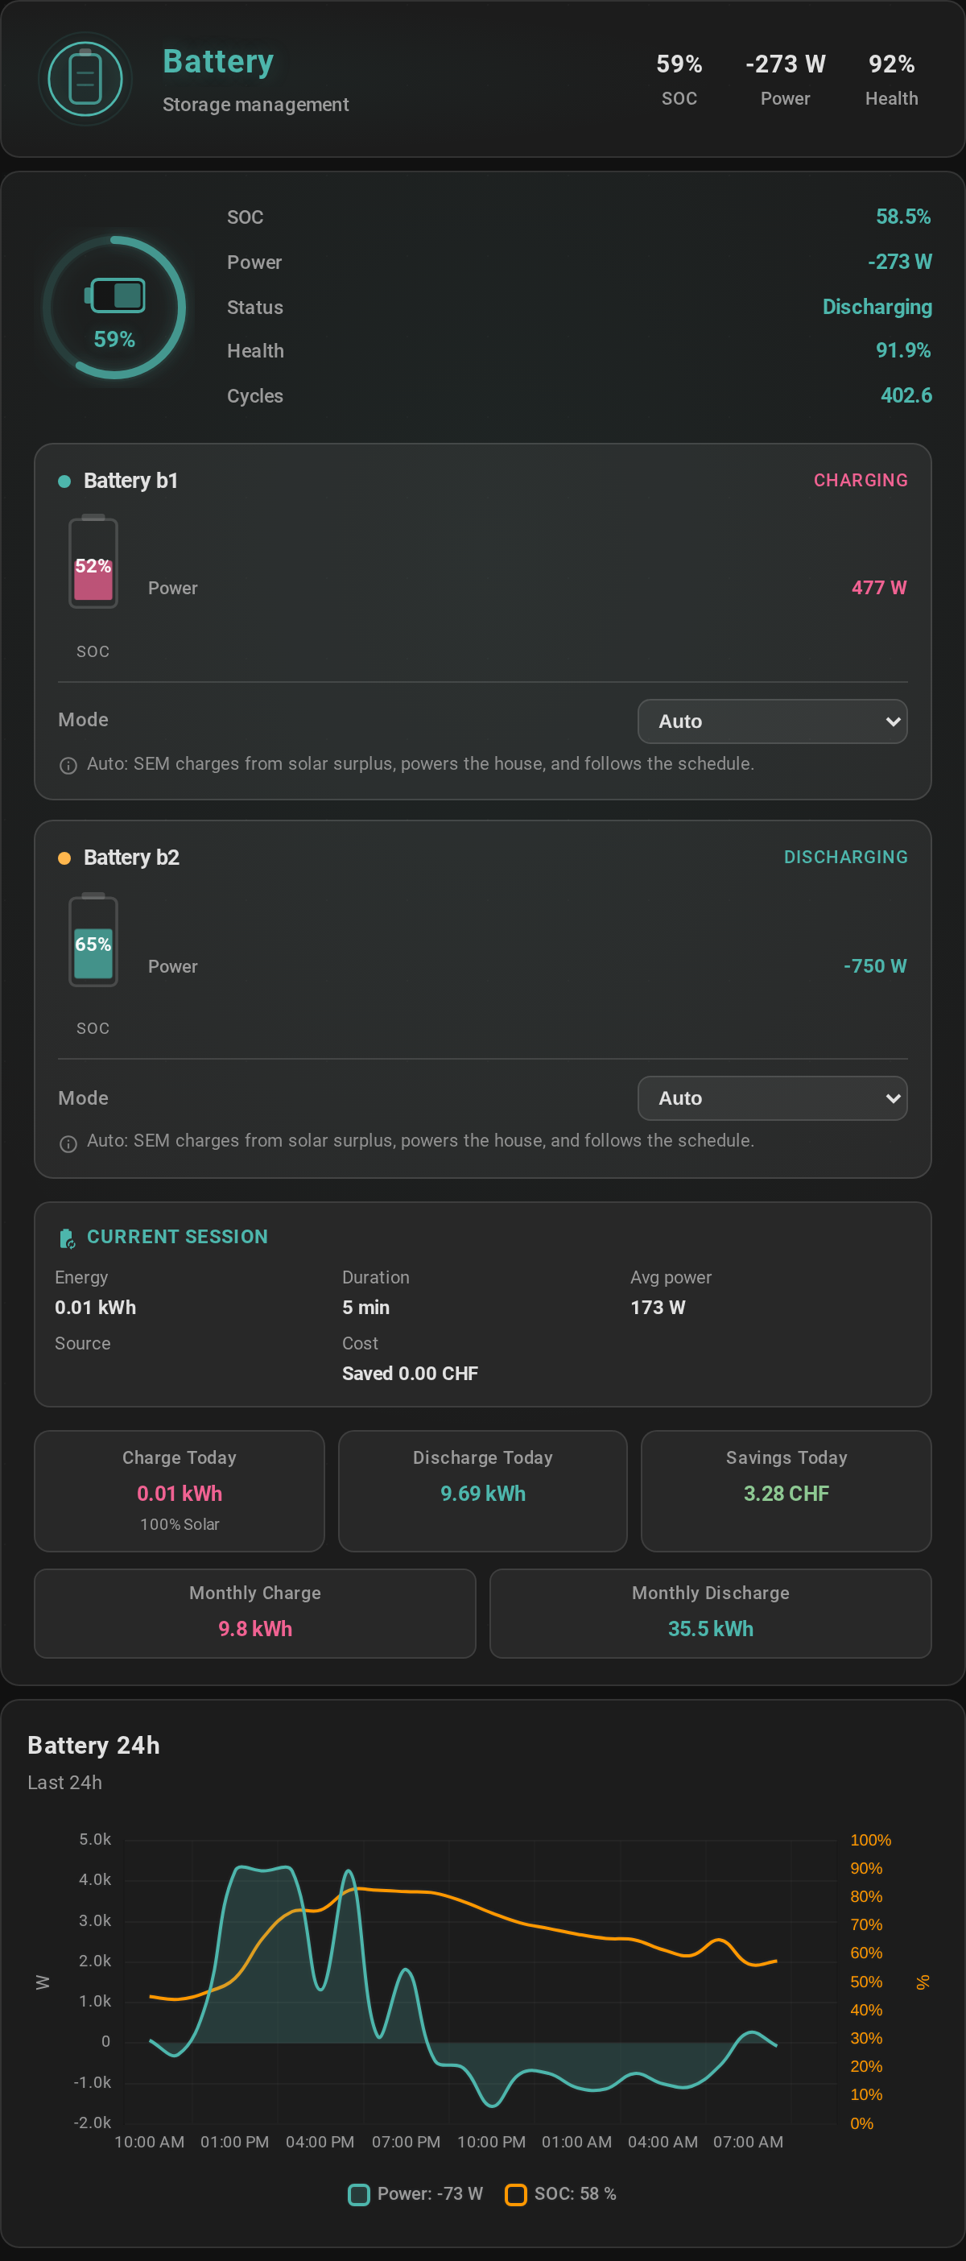
Task: Click the info icon under b2 Mode
Action: [x=68, y=1143]
